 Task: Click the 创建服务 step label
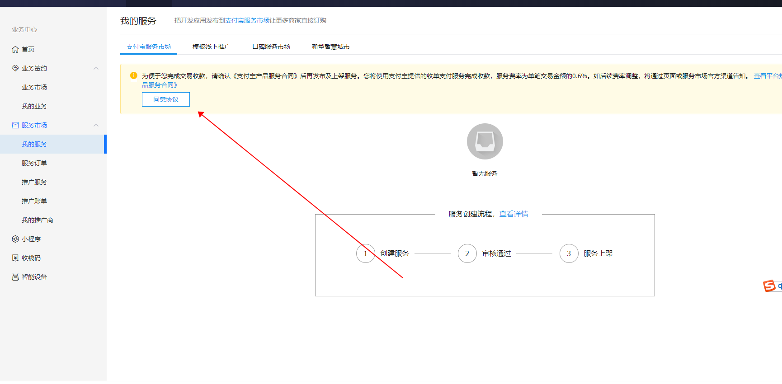(x=395, y=253)
